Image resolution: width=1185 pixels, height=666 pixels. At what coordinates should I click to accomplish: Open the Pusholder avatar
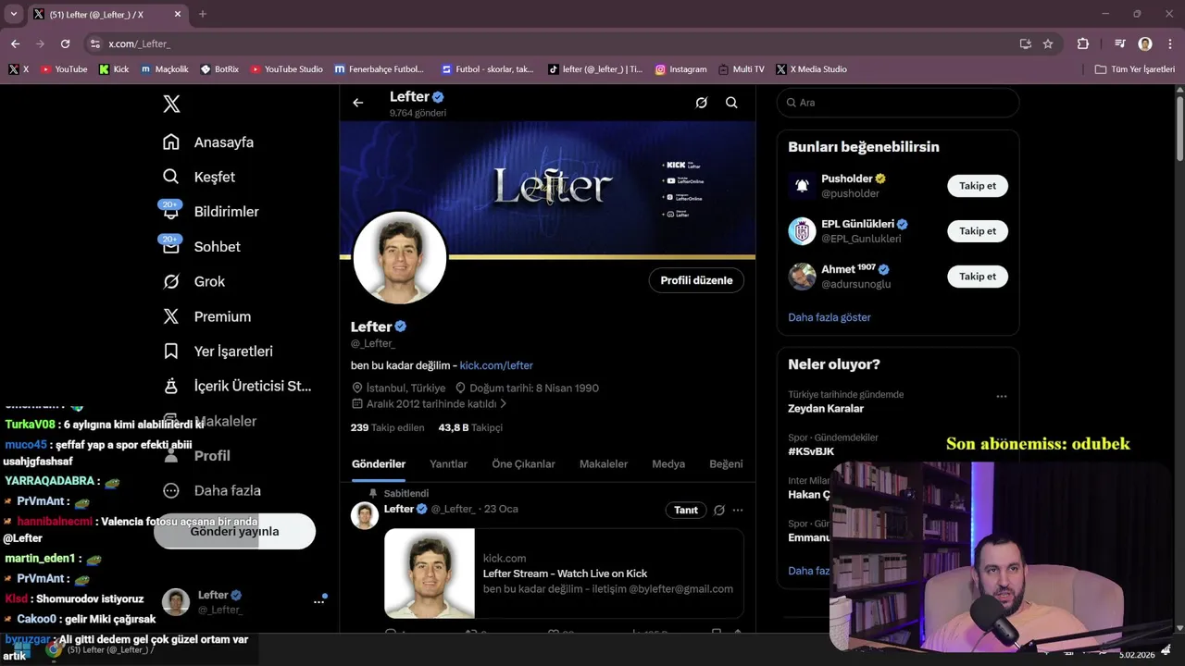tap(802, 186)
